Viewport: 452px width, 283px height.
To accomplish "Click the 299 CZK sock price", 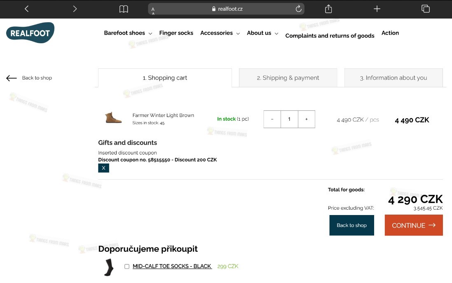I will (228, 266).
